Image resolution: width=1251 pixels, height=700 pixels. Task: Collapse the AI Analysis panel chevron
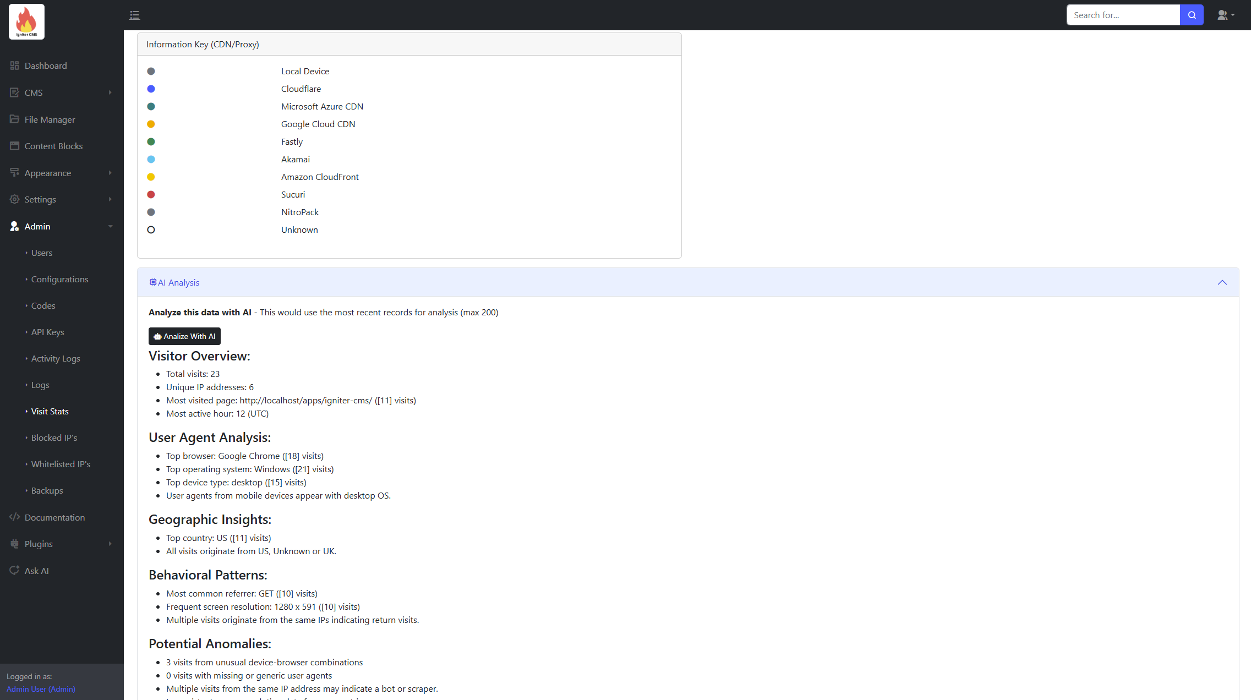pos(1222,282)
